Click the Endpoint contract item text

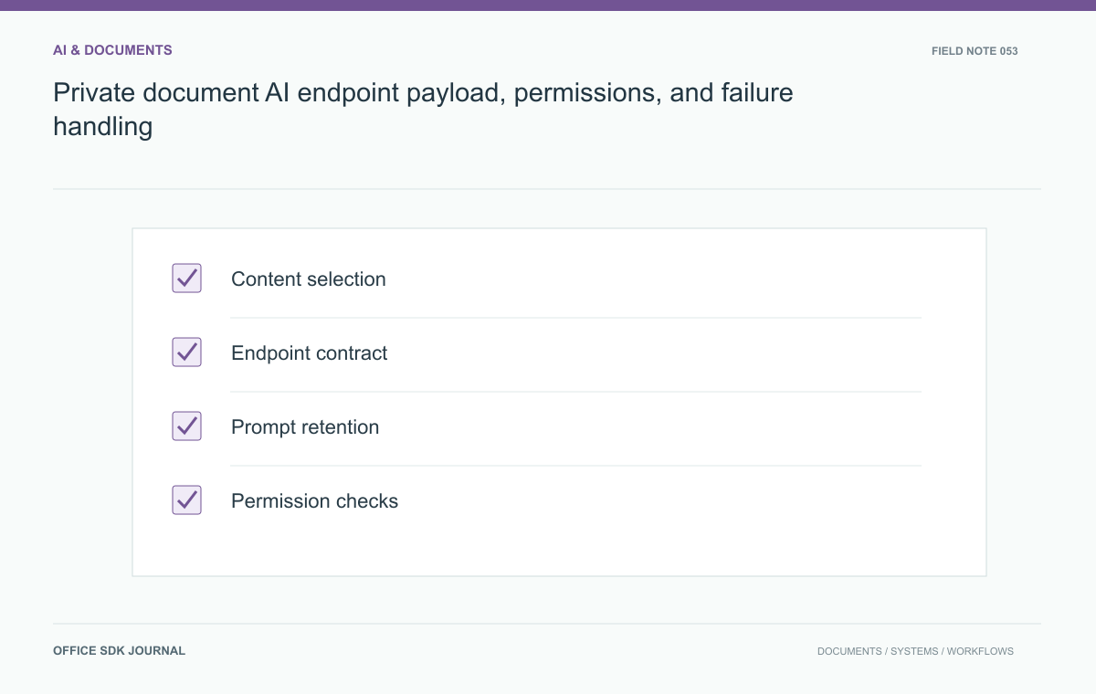click(x=310, y=353)
